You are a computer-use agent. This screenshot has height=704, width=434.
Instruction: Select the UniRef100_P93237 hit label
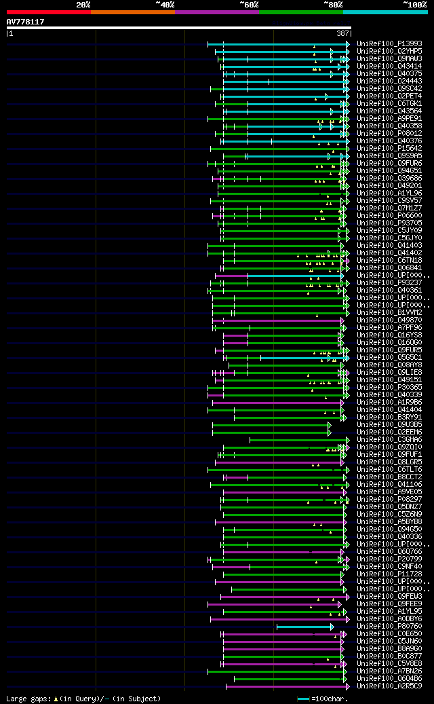390,283
